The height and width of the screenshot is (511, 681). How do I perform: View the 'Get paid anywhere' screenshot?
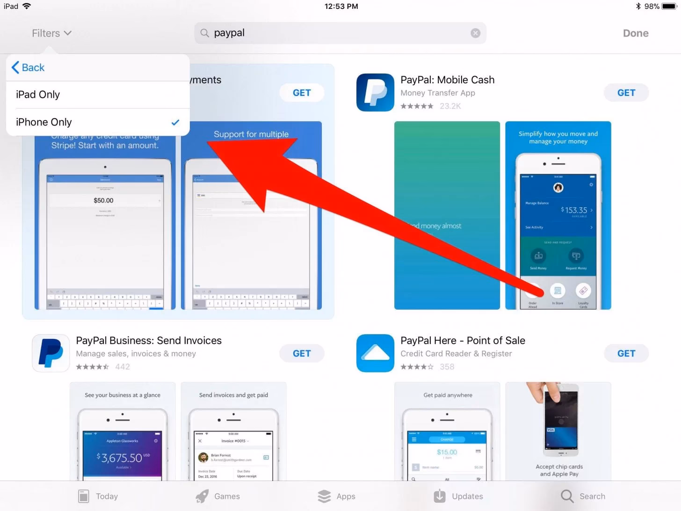pyautogui.click(x=447, y=431)
